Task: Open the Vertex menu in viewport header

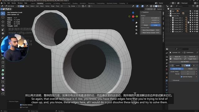Action: (x=47, y=6)
